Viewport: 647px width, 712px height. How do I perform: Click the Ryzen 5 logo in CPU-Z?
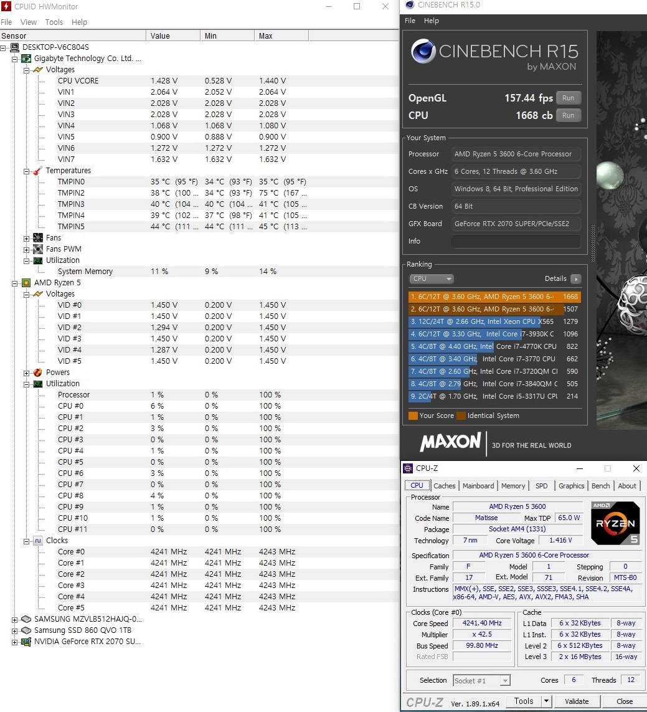(615, 523)
